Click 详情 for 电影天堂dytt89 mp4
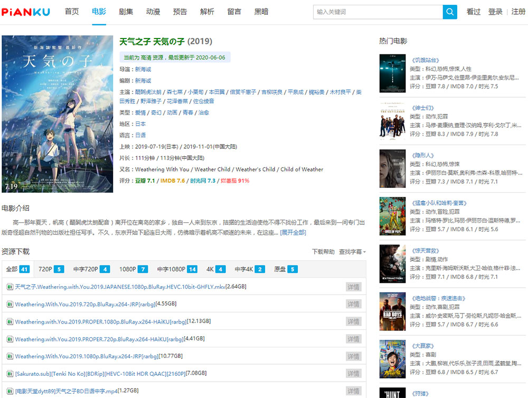Viewport: 528px width, 398px height. coord(354,391)
